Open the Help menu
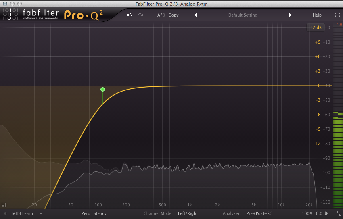Image resolution: width=343 pixels, height=219 pixels. 317,15
